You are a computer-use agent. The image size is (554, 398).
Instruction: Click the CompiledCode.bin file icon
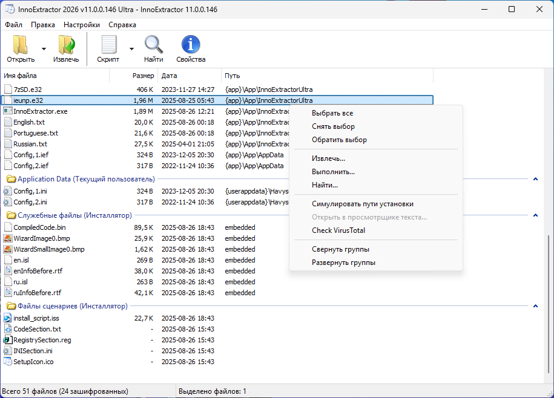click(x=8, y=227)
